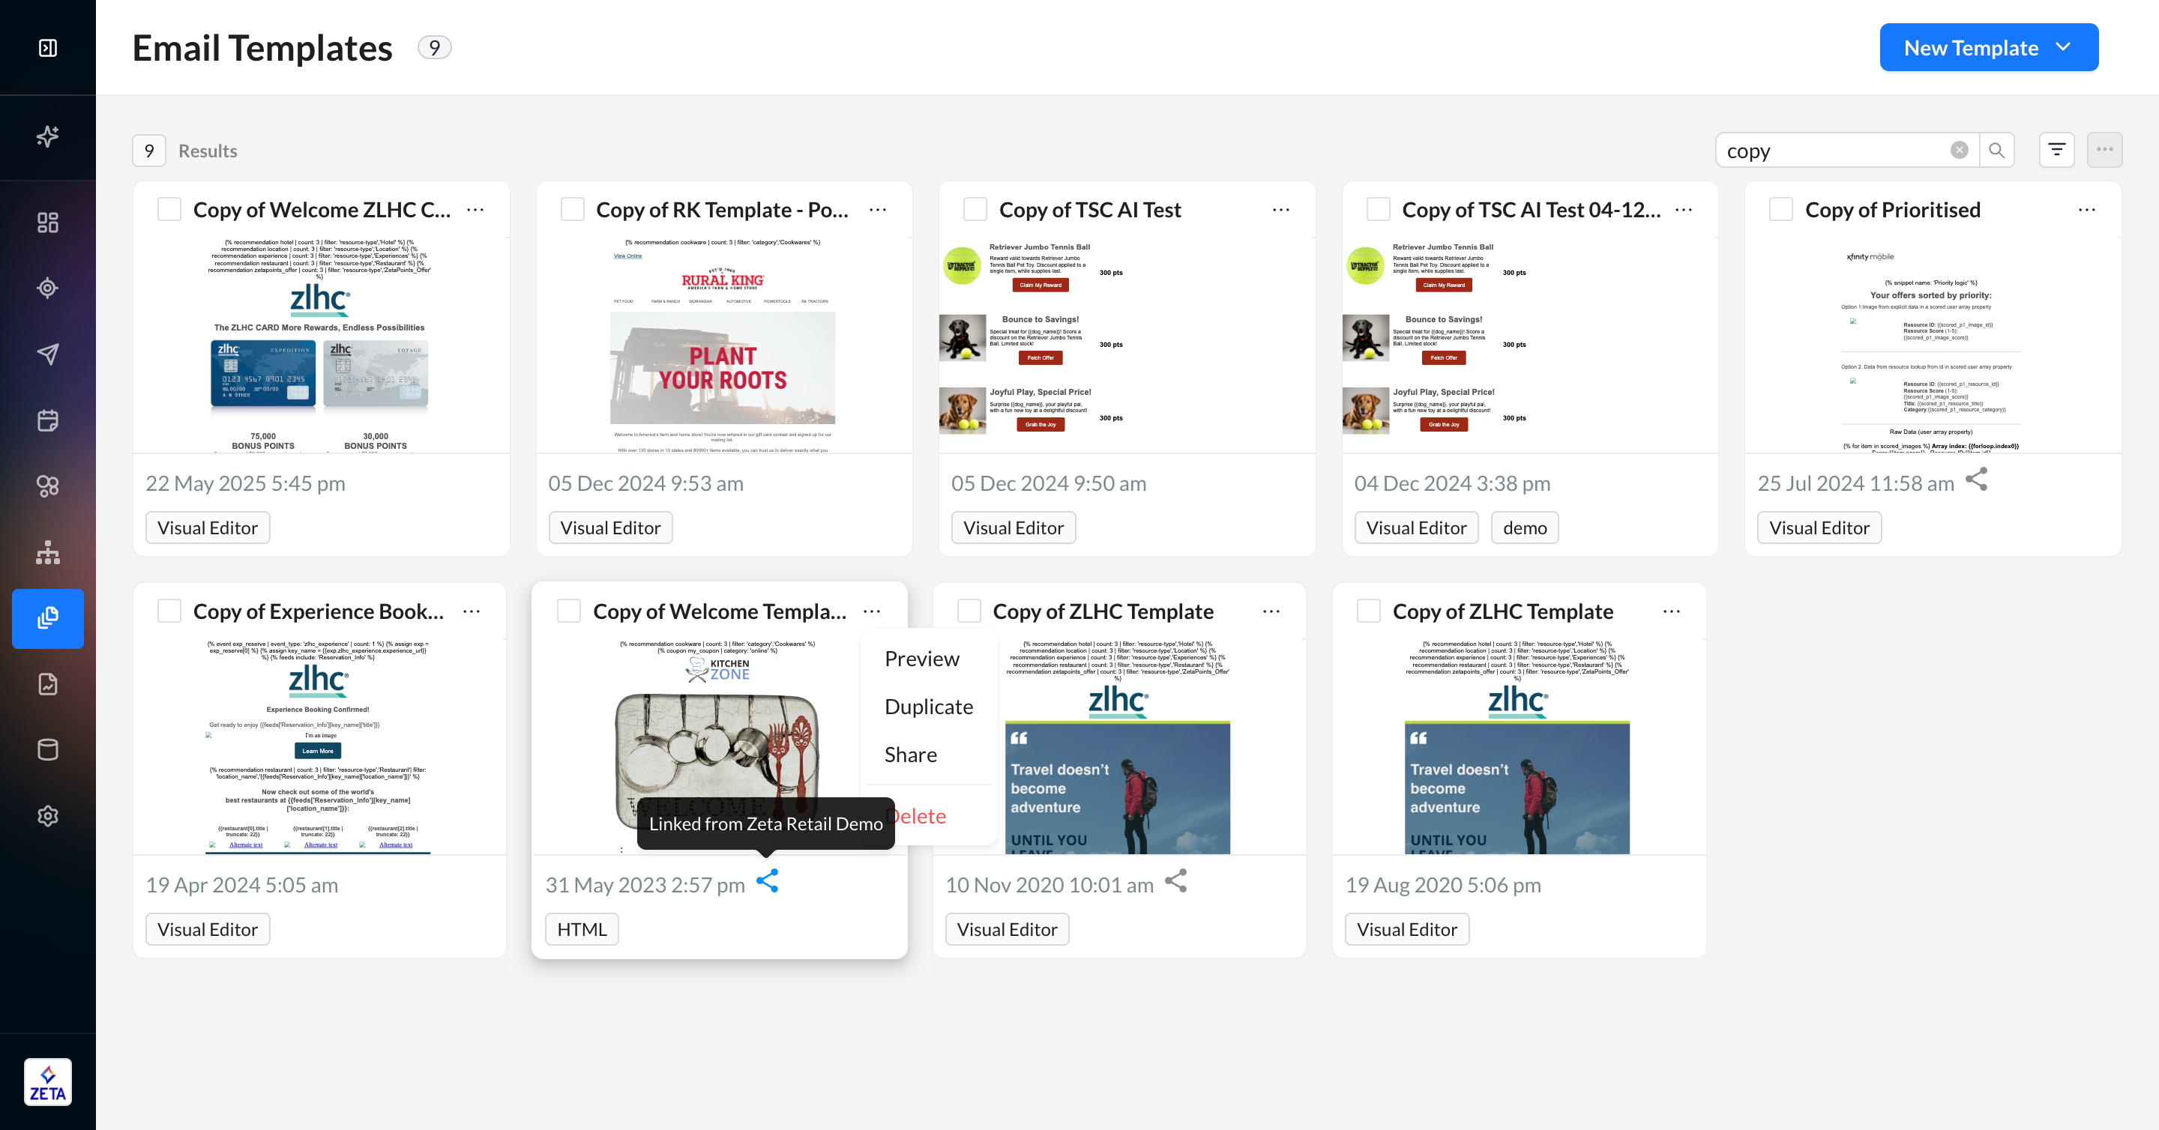
Task: Open the dashboard grid icon in sidebar
Action: point(48,222)
